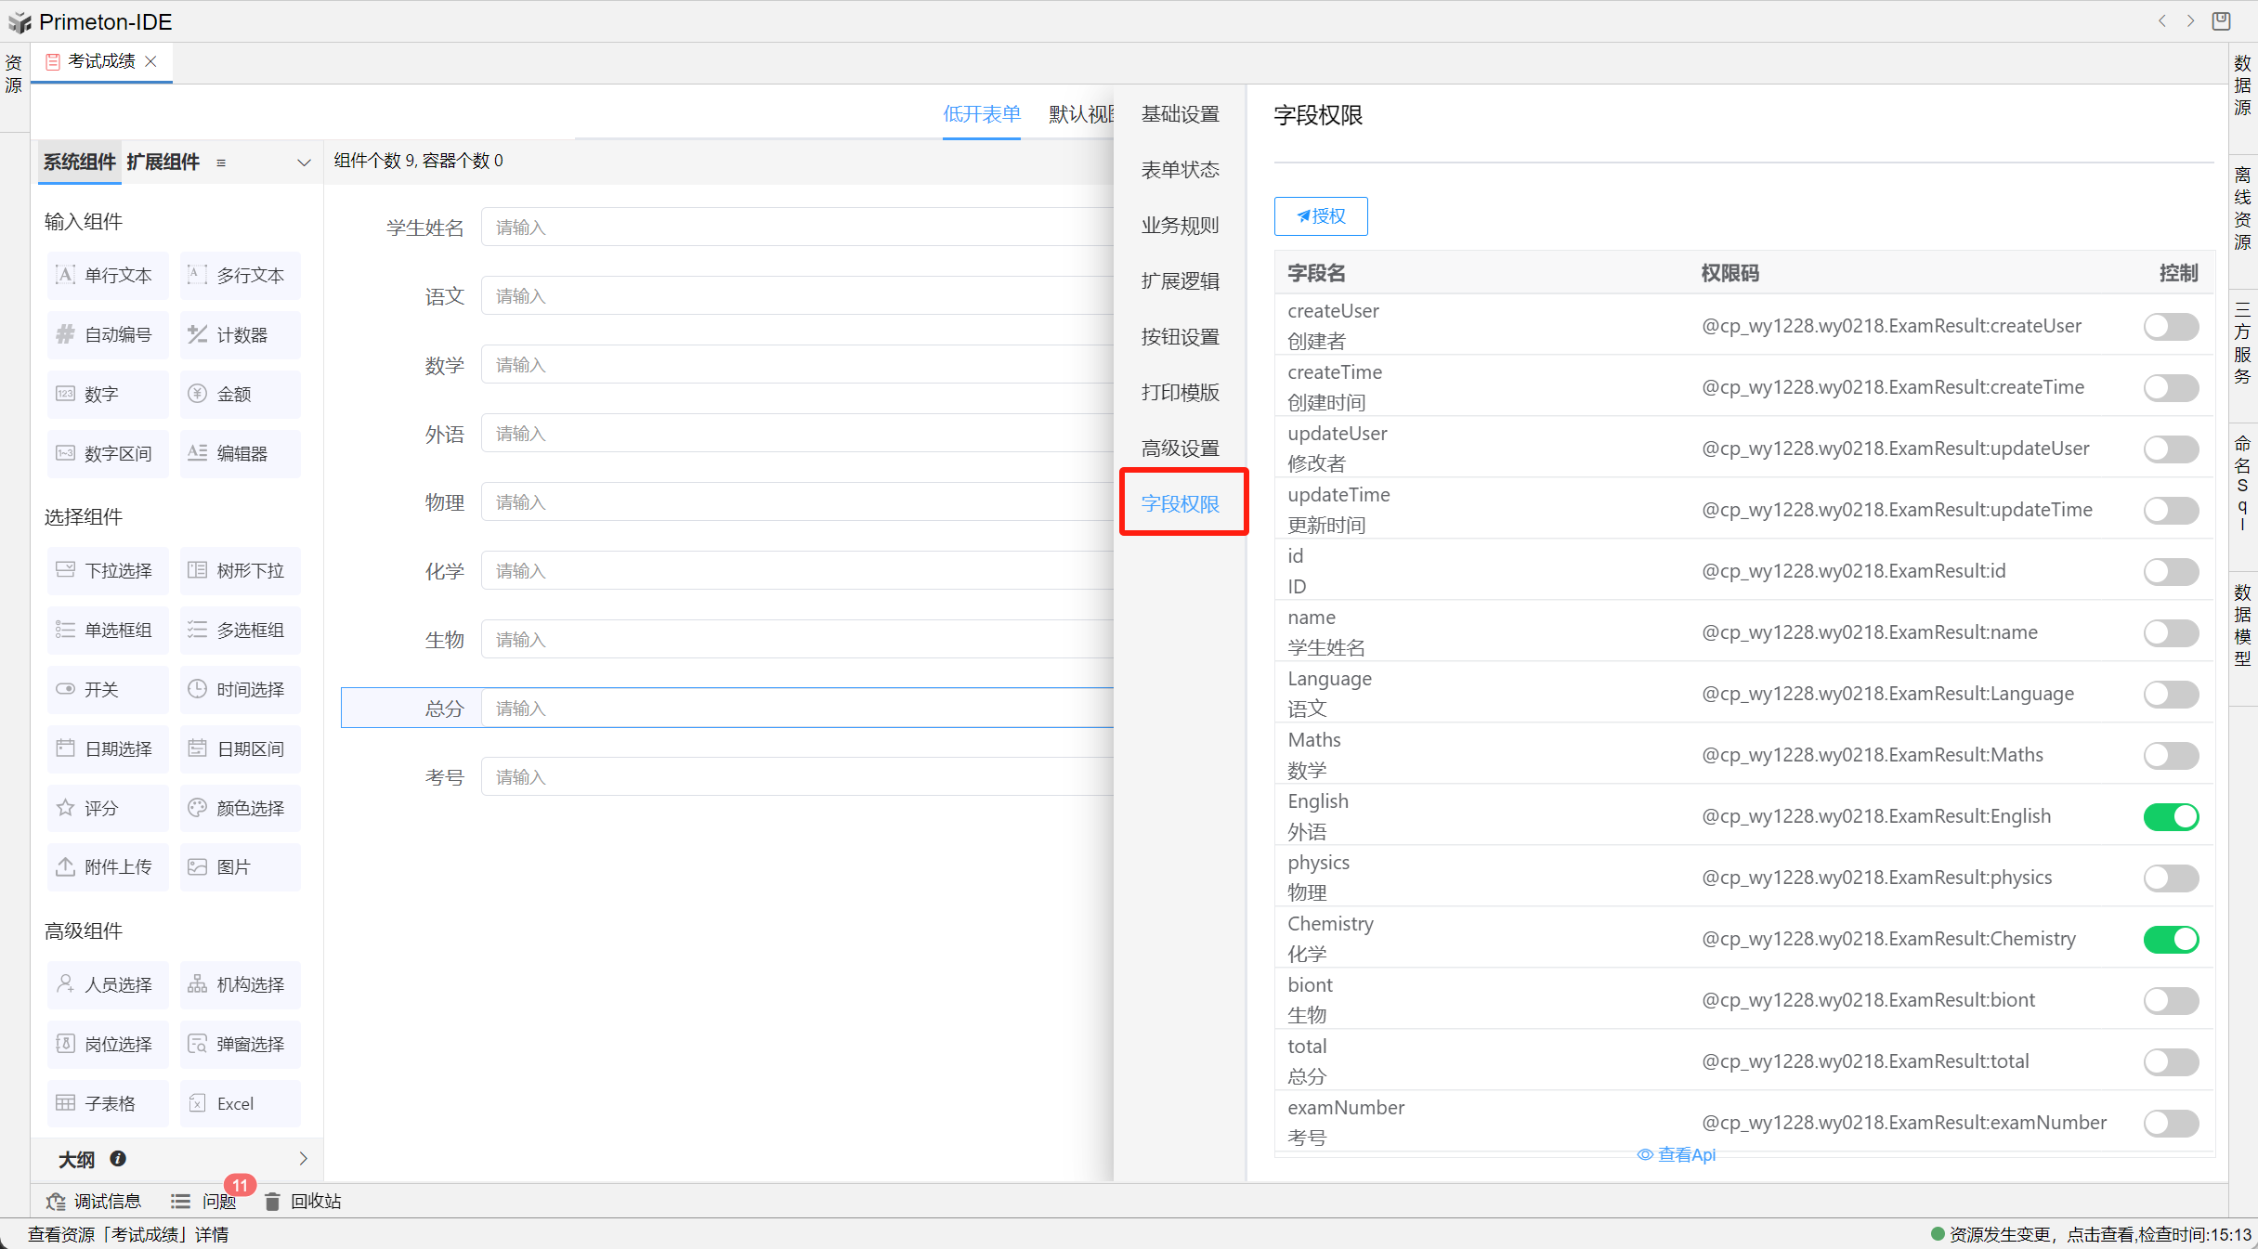Open the 业务规则 settings menu item
The height and width of the screenshot is (1249, 2258).
(1180, 226)
